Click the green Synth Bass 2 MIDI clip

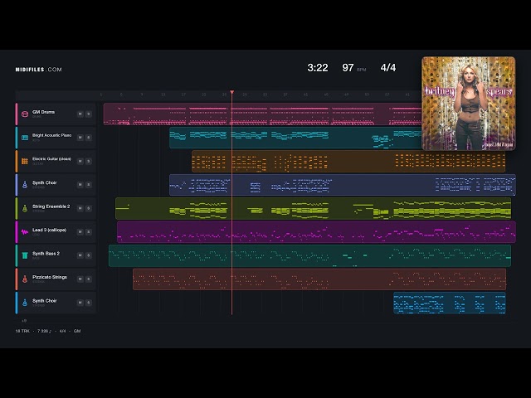coord(309,256)
